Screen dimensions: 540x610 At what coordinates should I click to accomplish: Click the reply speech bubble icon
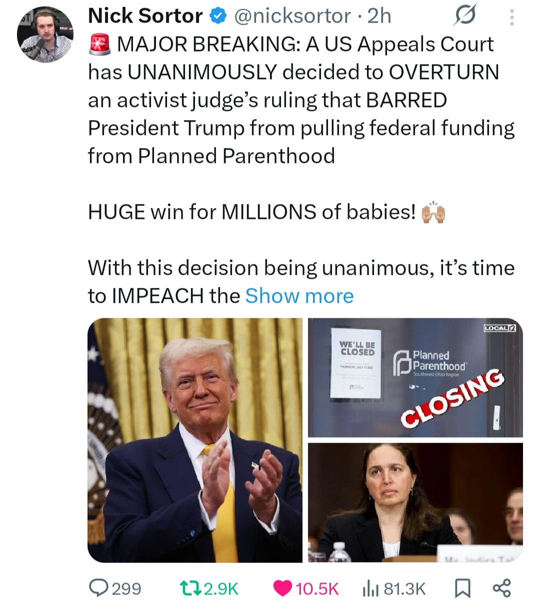[99, 588]
